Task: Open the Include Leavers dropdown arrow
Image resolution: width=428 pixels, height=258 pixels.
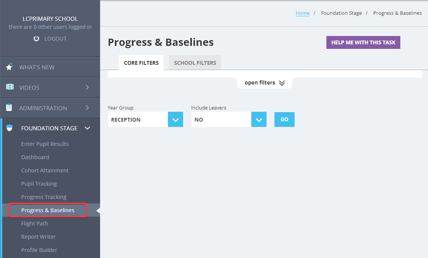Action: coord(259,119)
